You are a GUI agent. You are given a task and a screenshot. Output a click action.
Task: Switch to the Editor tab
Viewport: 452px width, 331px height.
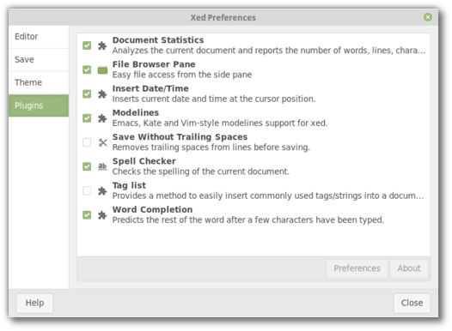(39, 37)
